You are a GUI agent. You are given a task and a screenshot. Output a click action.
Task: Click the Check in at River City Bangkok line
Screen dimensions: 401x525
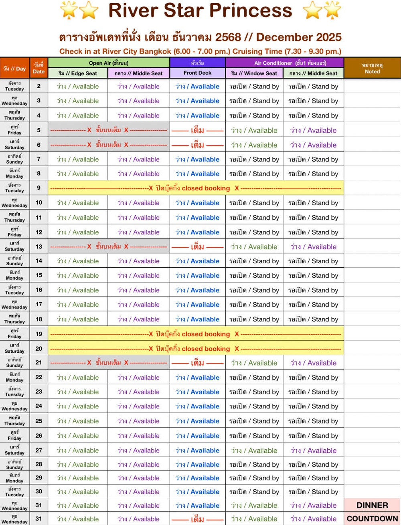pos(200,51)
